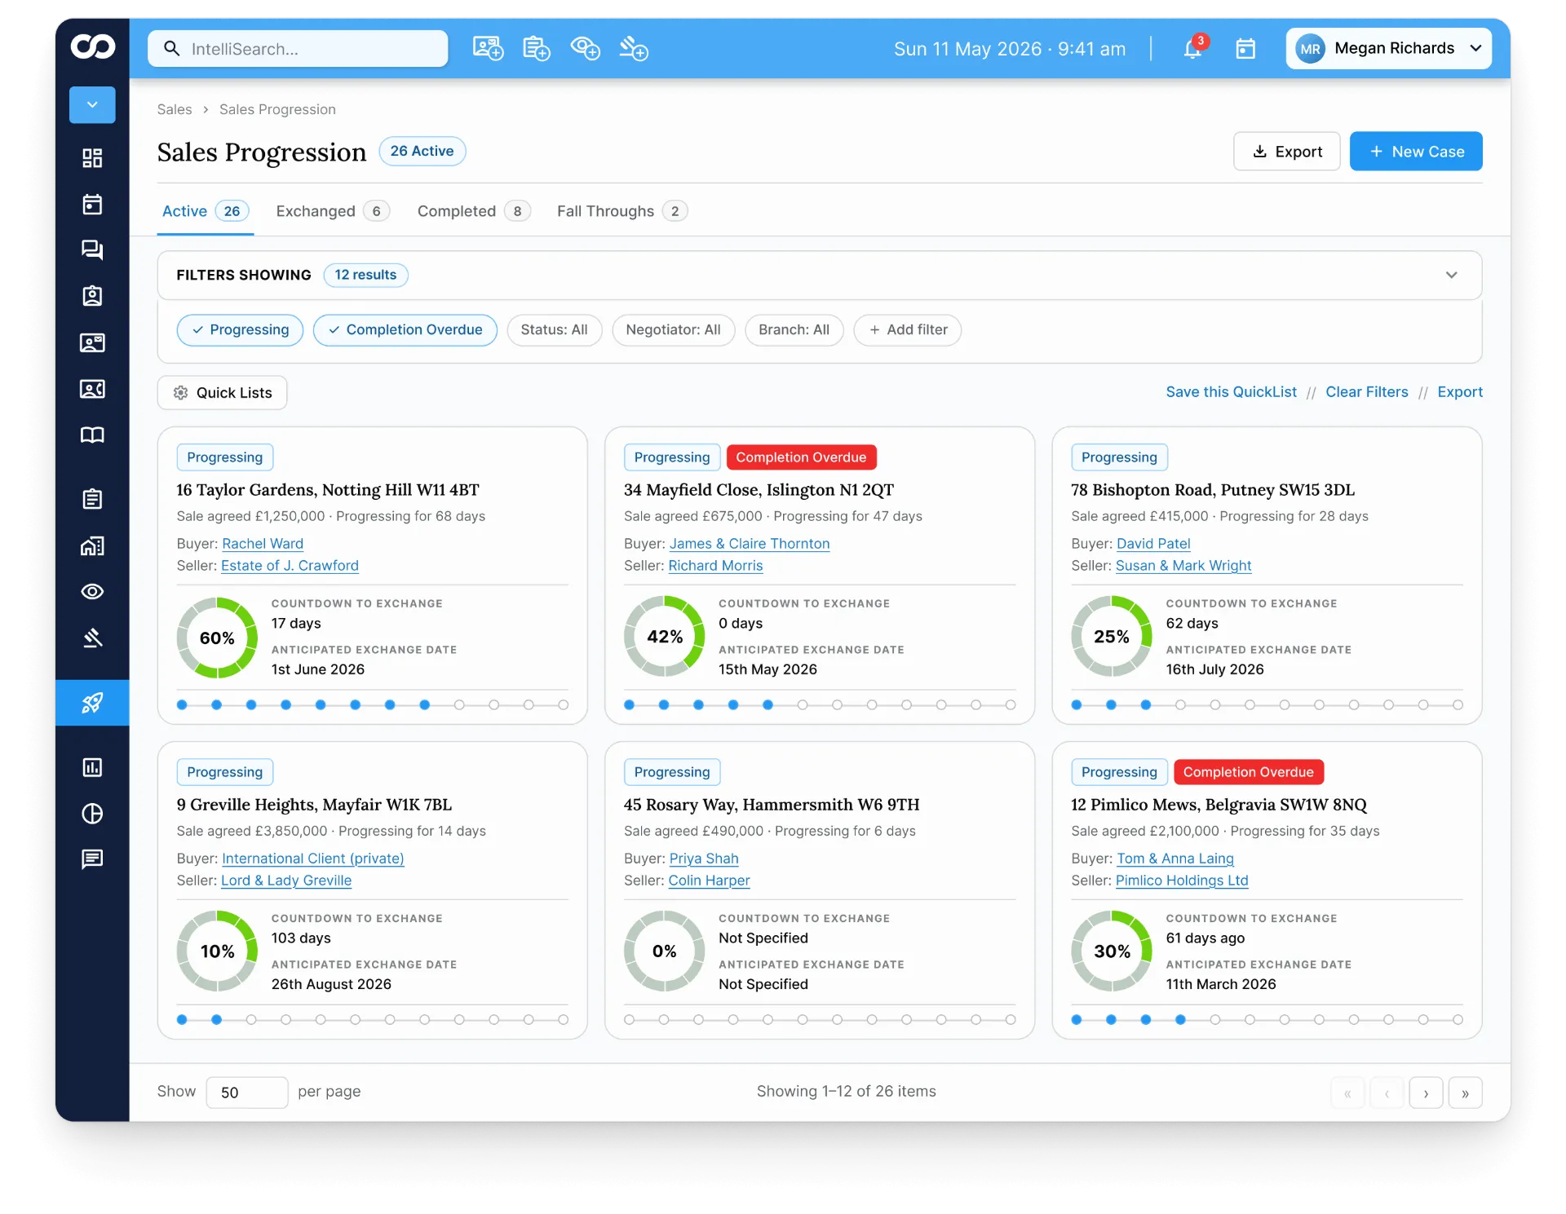The height and width of the screenshot is (1214, 1566).
Task: Toggle off the Progressing filter chip
Action: 241,330
